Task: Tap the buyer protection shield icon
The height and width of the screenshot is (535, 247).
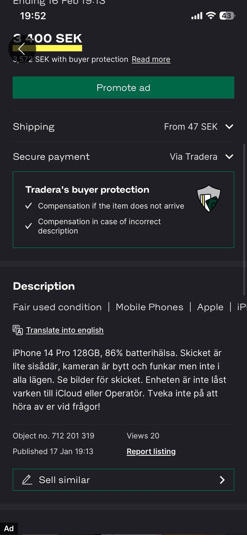Action: 209,198
